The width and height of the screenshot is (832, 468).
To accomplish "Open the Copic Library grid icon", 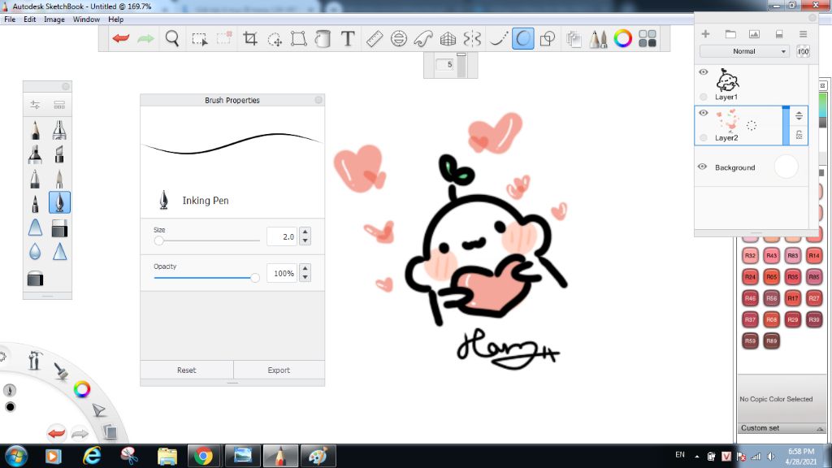I will point(648,38).
